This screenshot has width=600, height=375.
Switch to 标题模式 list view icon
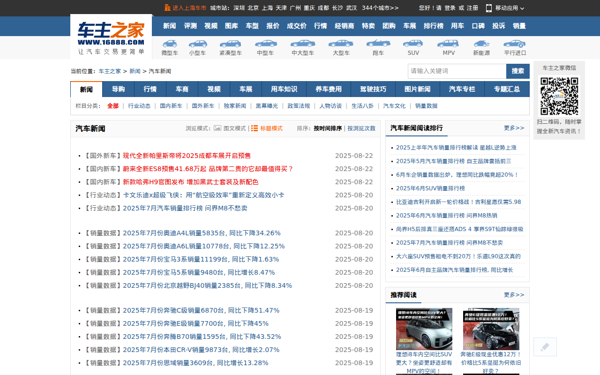(x=255, y=128)
